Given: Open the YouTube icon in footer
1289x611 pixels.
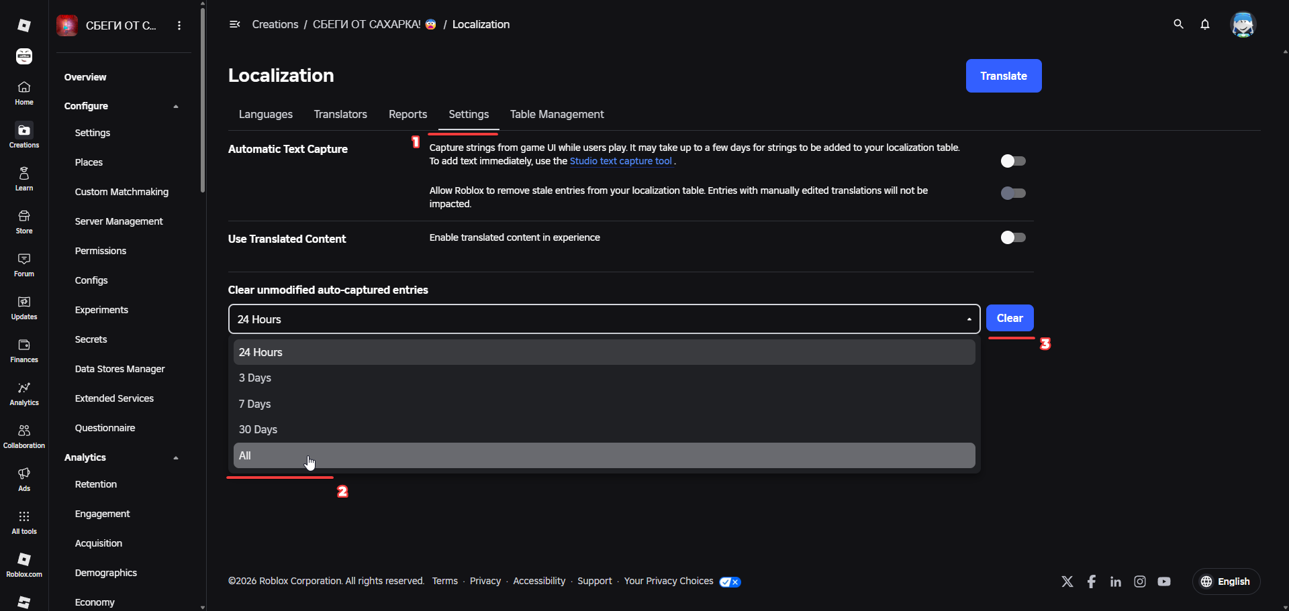Looking at the screenshot, I should 1164,581.
